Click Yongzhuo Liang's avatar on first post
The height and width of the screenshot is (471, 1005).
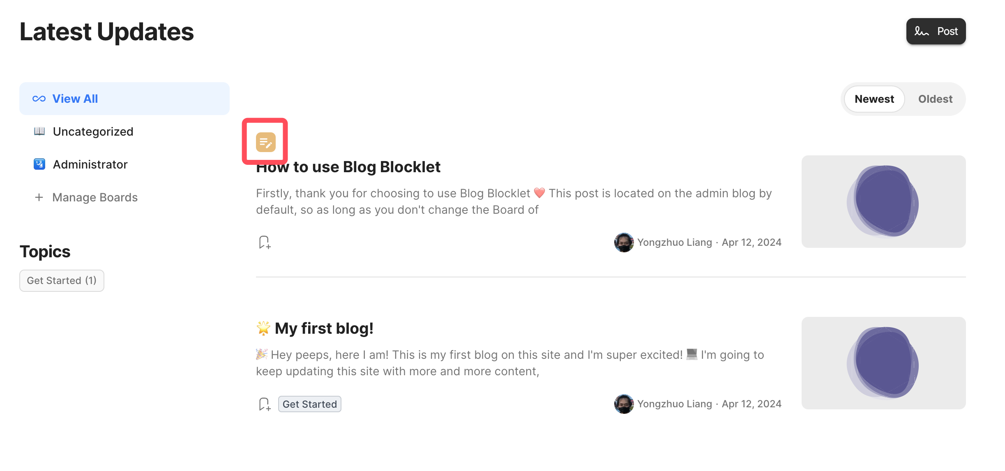[x=624, y=242]
